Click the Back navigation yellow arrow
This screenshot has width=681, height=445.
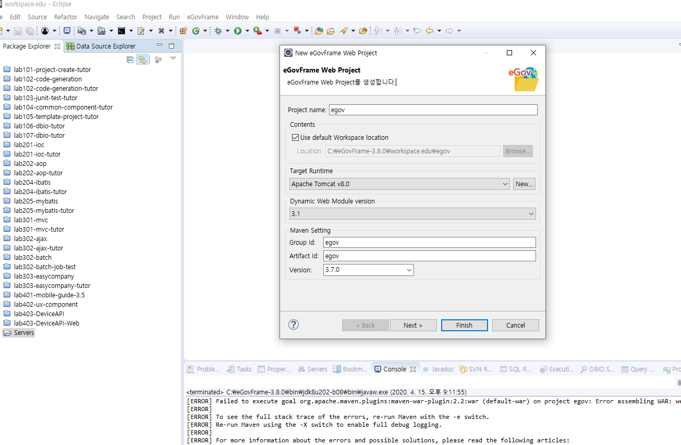tap(430, 31)
